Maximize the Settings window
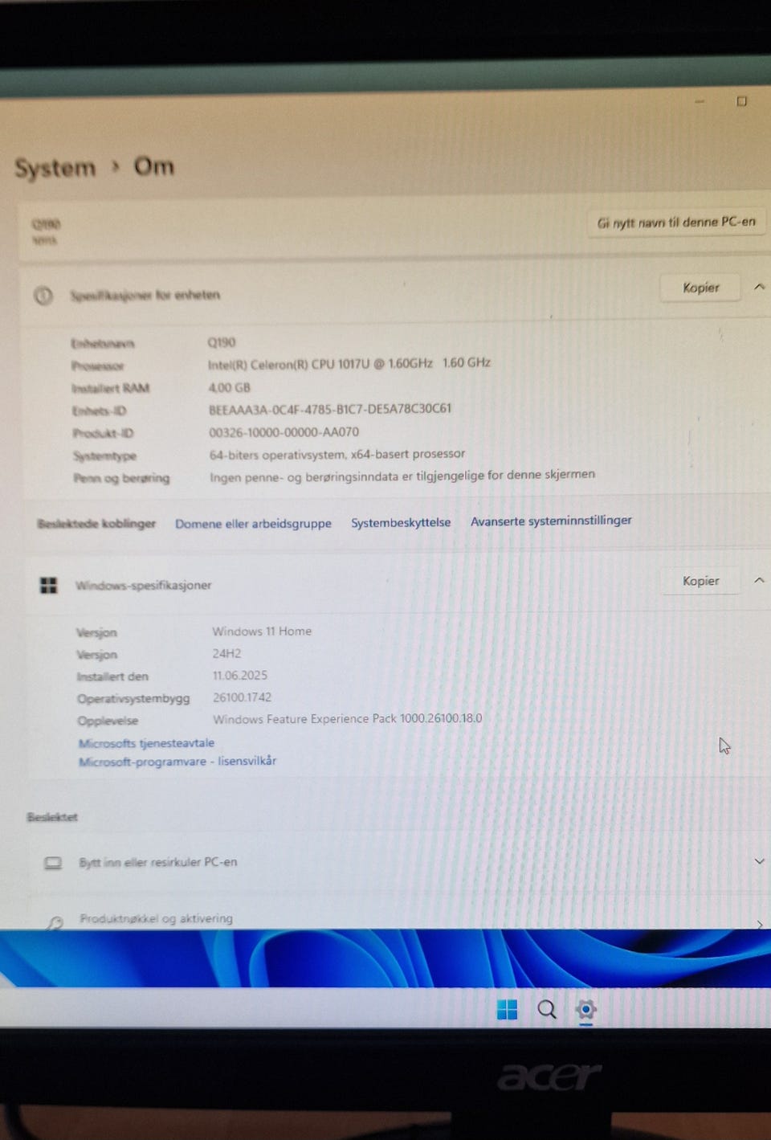The height and width of the screenshot is (1140, 771). (741, 101)
